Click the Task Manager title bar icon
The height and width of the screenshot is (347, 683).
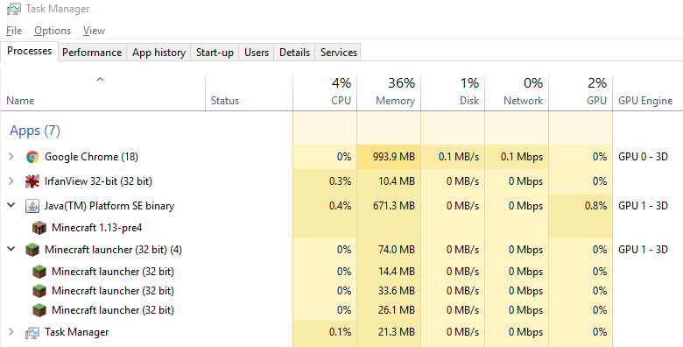[x=14, y=9]
